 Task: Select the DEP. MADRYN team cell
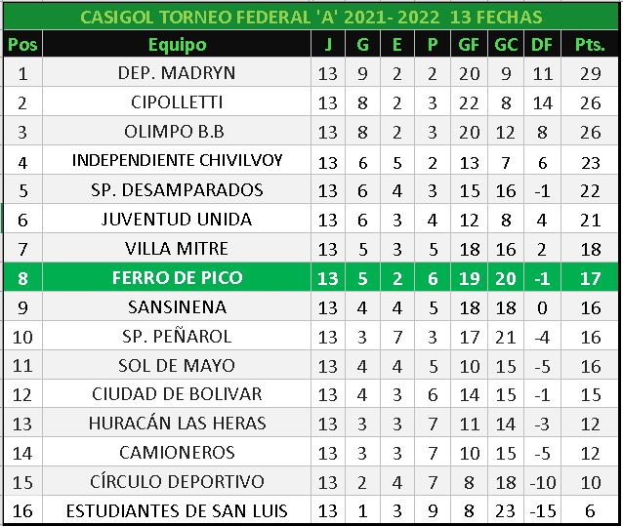pyautogui.click(x=177, y=73)
